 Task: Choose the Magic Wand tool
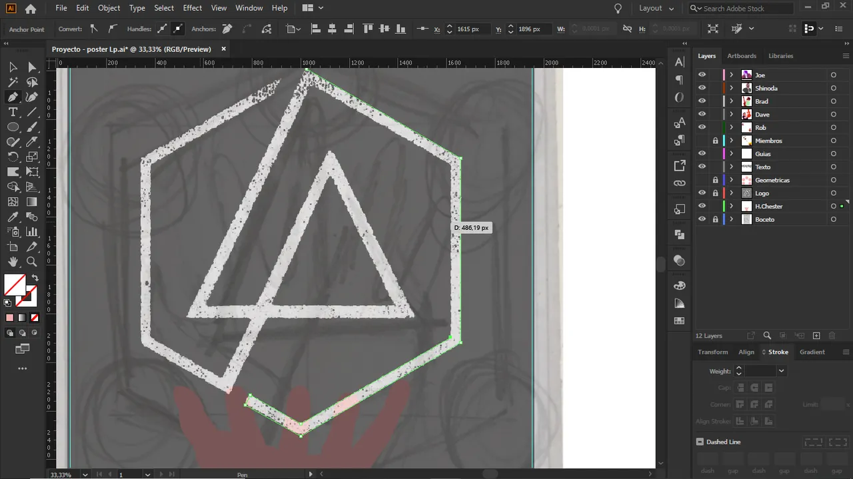click(x=13, y=82)
